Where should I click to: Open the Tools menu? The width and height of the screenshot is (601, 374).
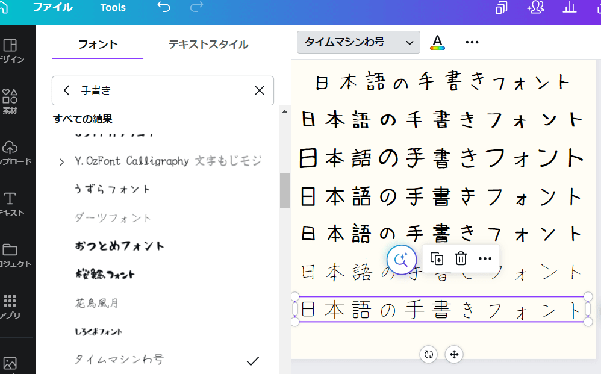[113, 8]
